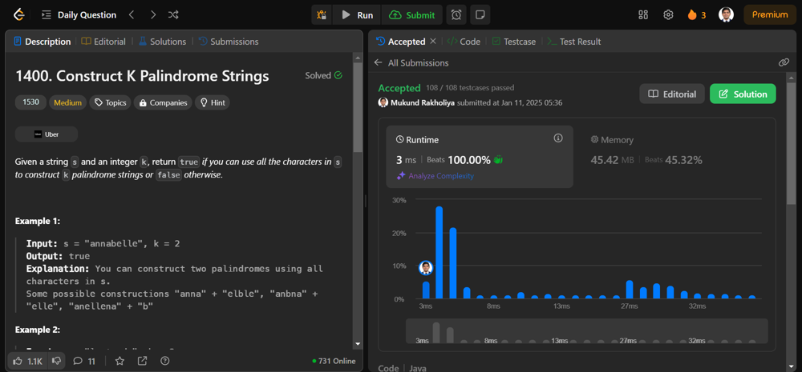Star the problem as favorite
The width and height of the screenshot is (802, 372).
[119, 361]
